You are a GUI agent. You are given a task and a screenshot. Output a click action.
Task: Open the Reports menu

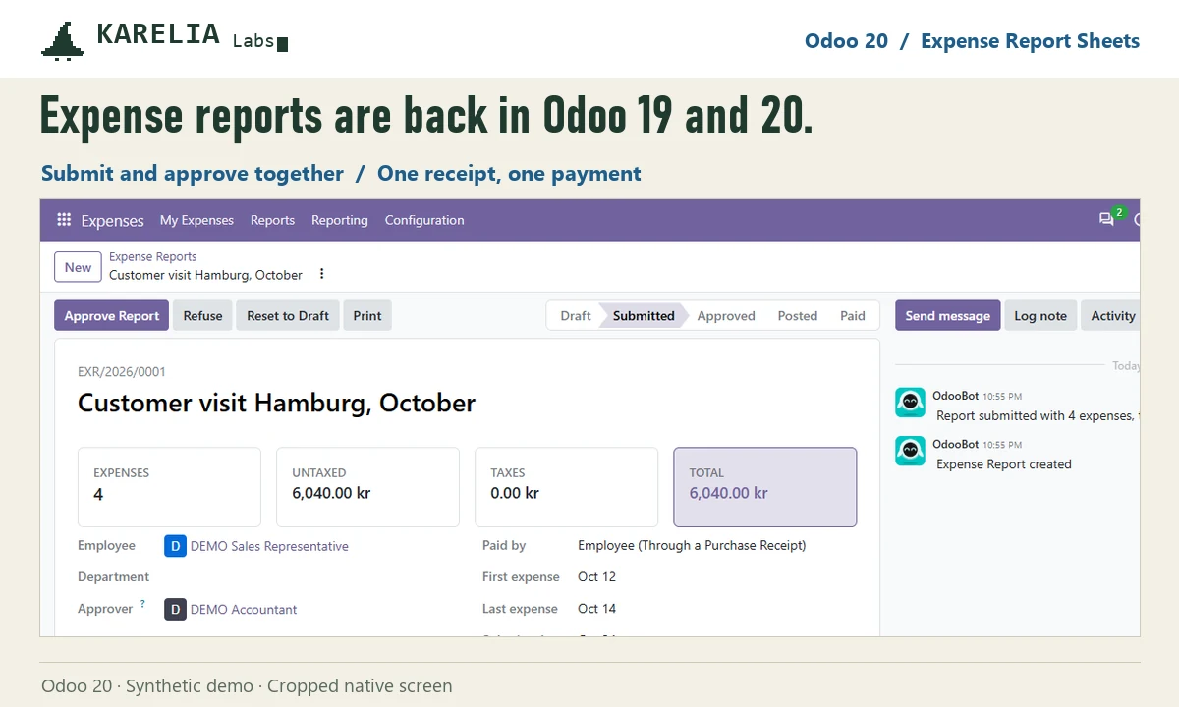click(272, 220)
